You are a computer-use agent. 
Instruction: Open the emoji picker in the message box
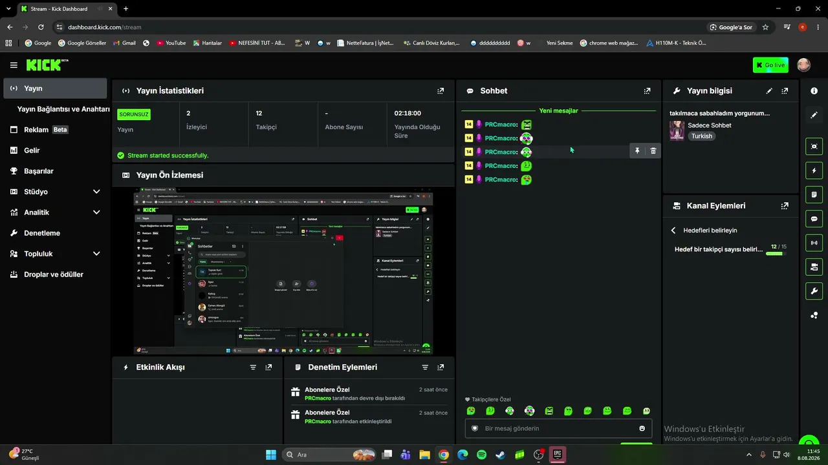pyautogui.click(x=642, y=428)
